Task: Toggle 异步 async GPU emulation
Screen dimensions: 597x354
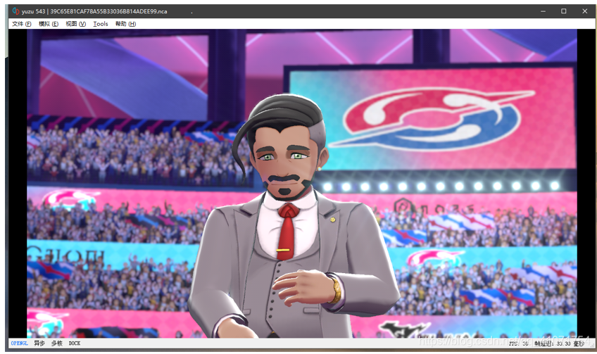Action: (39, 343)
